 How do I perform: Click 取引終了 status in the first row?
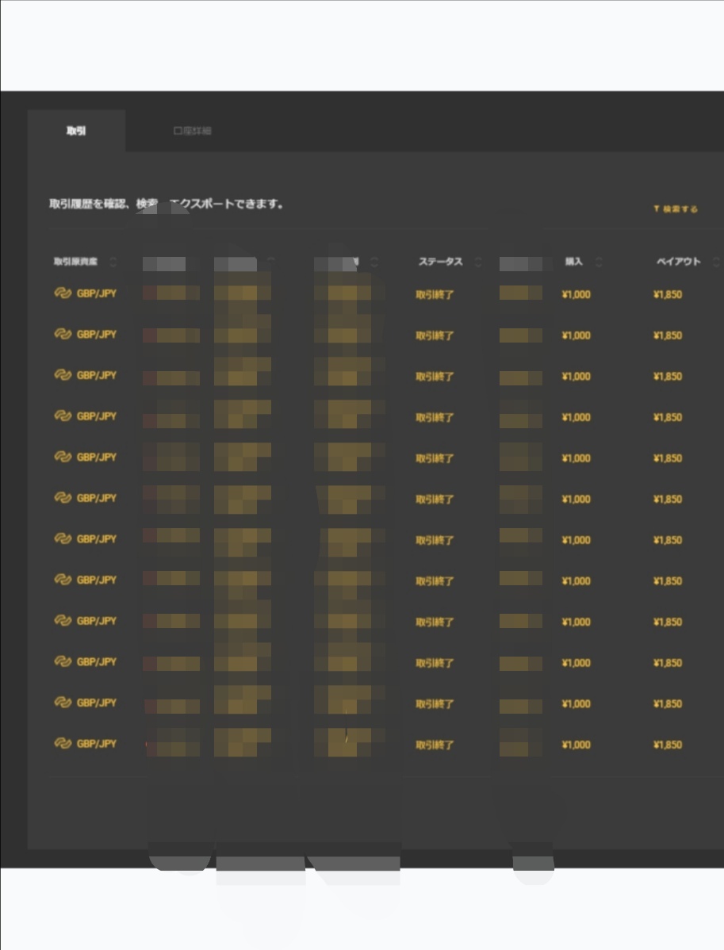pyautogui.click(x=435, y=295)
